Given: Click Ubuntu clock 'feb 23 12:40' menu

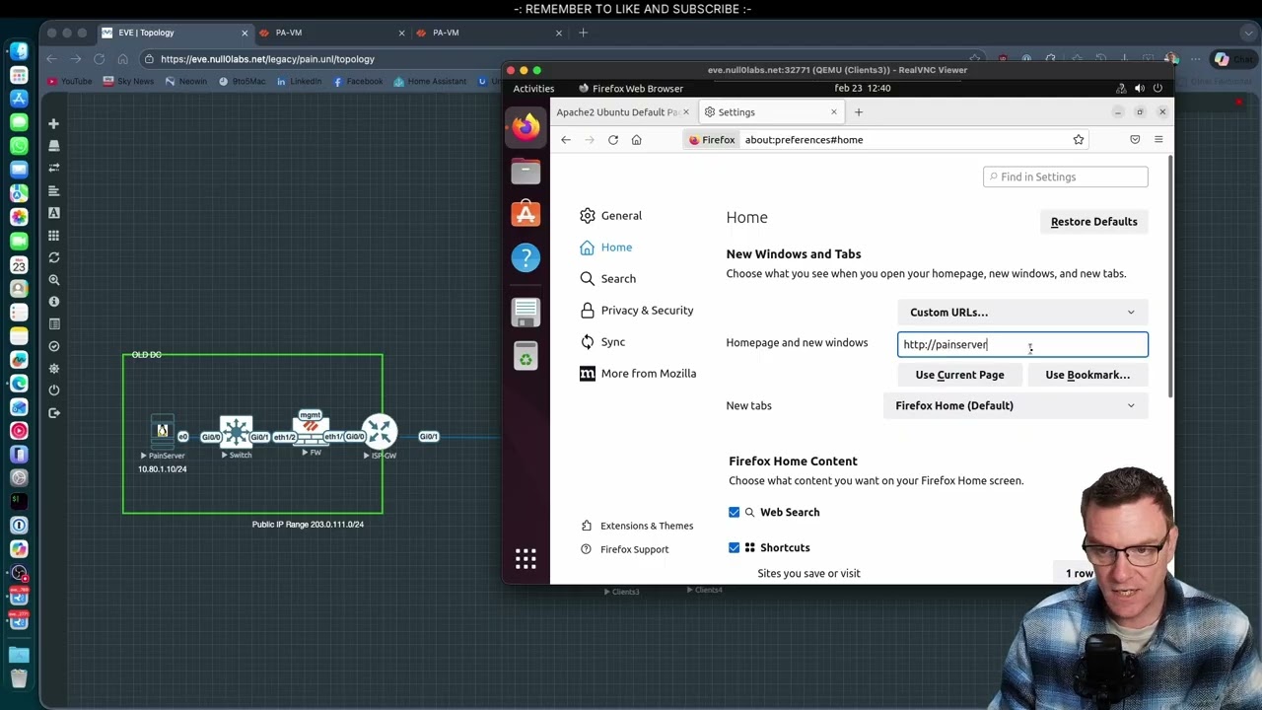Looking at the screenshot, I should tap(862, 89).
